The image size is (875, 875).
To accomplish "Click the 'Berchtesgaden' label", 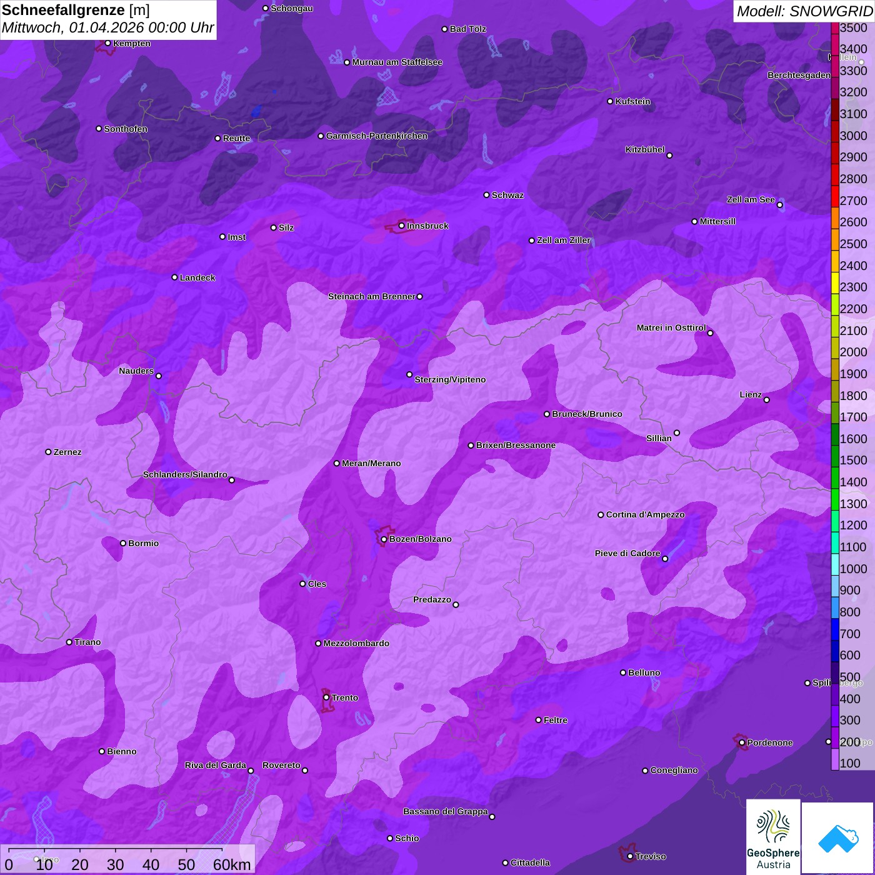I will click(x=799, y=75).
